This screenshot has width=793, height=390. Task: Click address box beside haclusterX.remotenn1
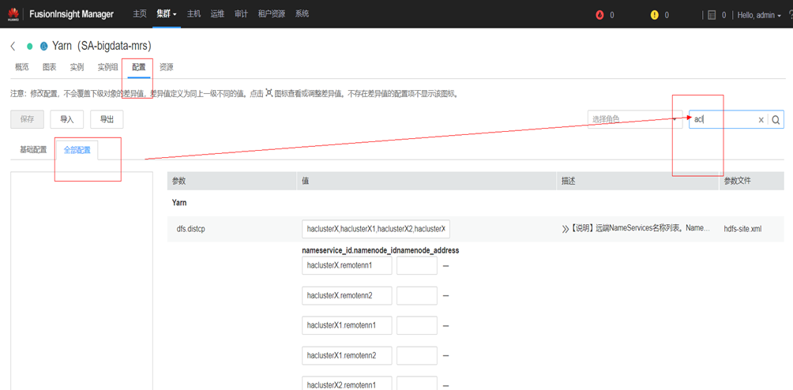[417, 265]
